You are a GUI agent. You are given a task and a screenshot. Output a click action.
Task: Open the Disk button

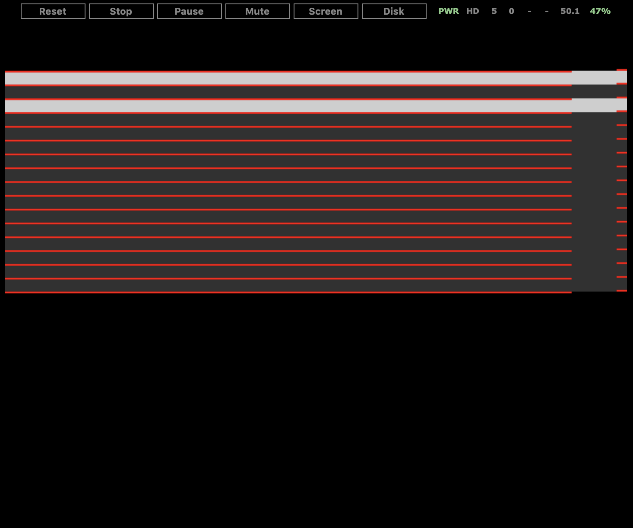tap(394, 11)
